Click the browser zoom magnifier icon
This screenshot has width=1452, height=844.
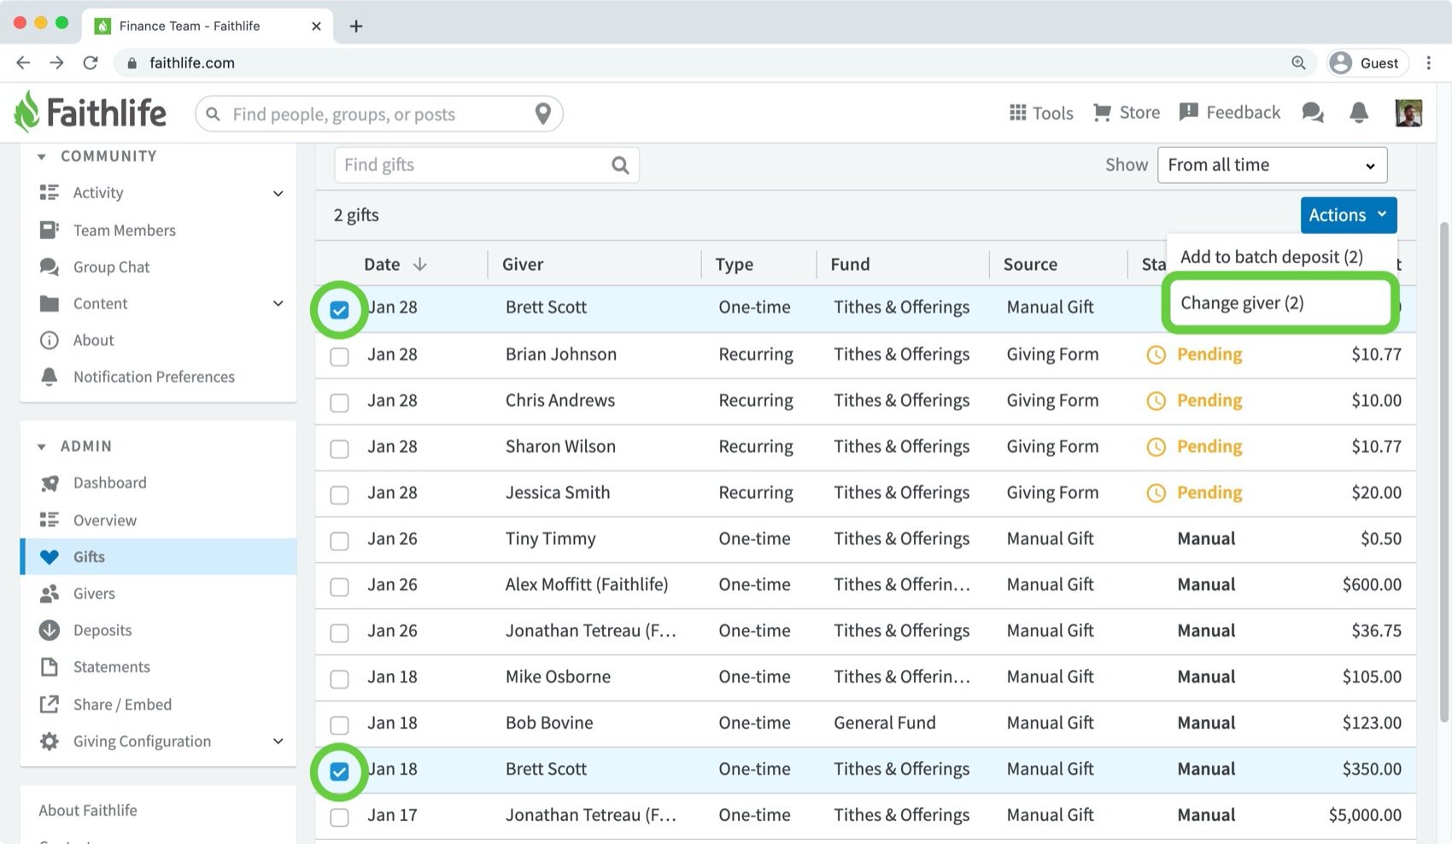click(1298, 62)
